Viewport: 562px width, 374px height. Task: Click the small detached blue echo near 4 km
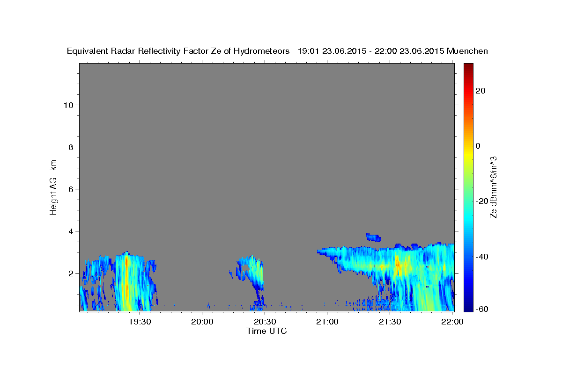coord(374,237)
